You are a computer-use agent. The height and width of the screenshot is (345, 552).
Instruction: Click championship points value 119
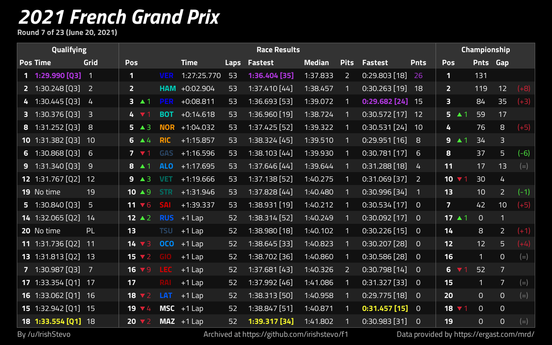tap(481, 88)
